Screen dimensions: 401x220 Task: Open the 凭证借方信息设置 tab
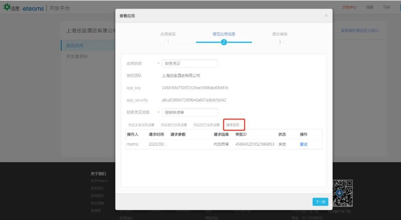(174, 125)
